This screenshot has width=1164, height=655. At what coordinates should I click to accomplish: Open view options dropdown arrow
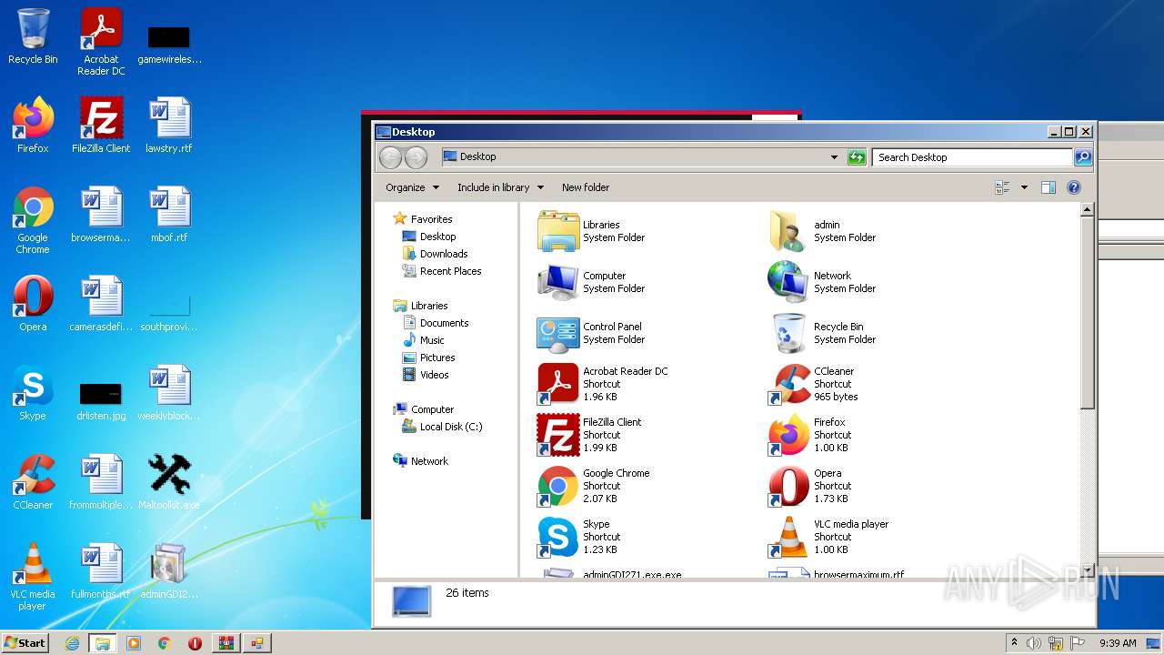pyautogui.click(x=1024, y=187)
